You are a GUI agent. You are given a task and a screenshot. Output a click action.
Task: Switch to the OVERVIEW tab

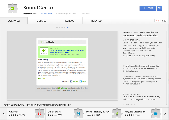[x=14, y=21]
